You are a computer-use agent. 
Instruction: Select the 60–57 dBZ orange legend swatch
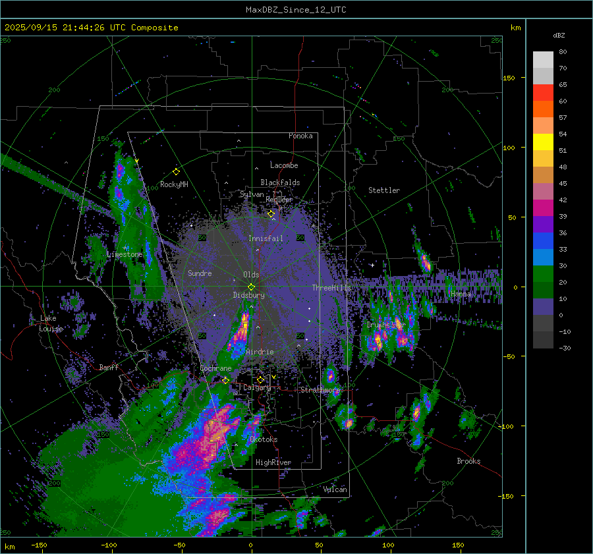(543, 109)
